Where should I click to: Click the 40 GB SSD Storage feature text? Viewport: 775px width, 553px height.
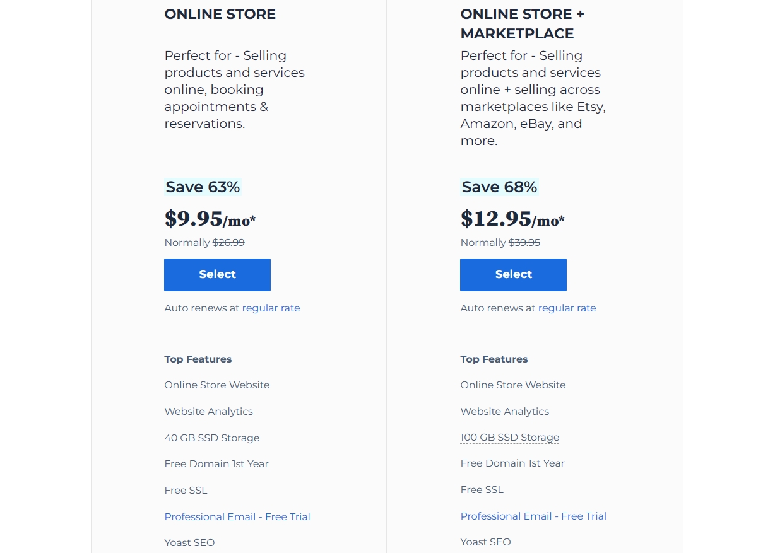tap(212, 438)
